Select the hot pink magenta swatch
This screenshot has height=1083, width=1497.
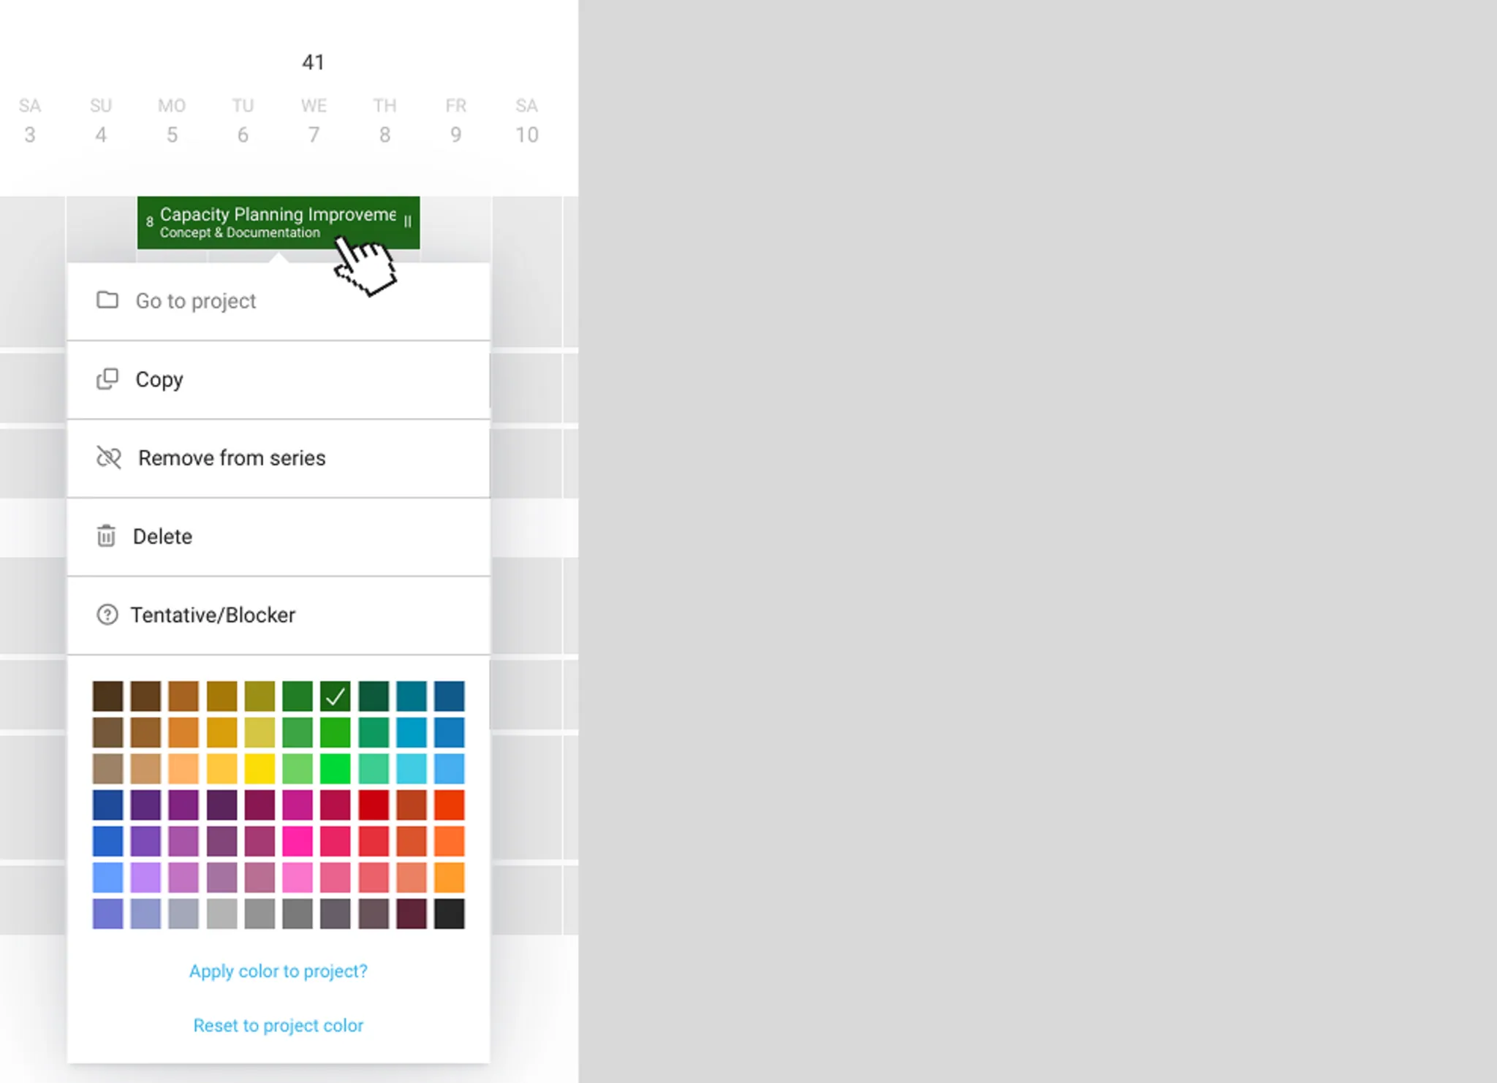coord(297,841)
